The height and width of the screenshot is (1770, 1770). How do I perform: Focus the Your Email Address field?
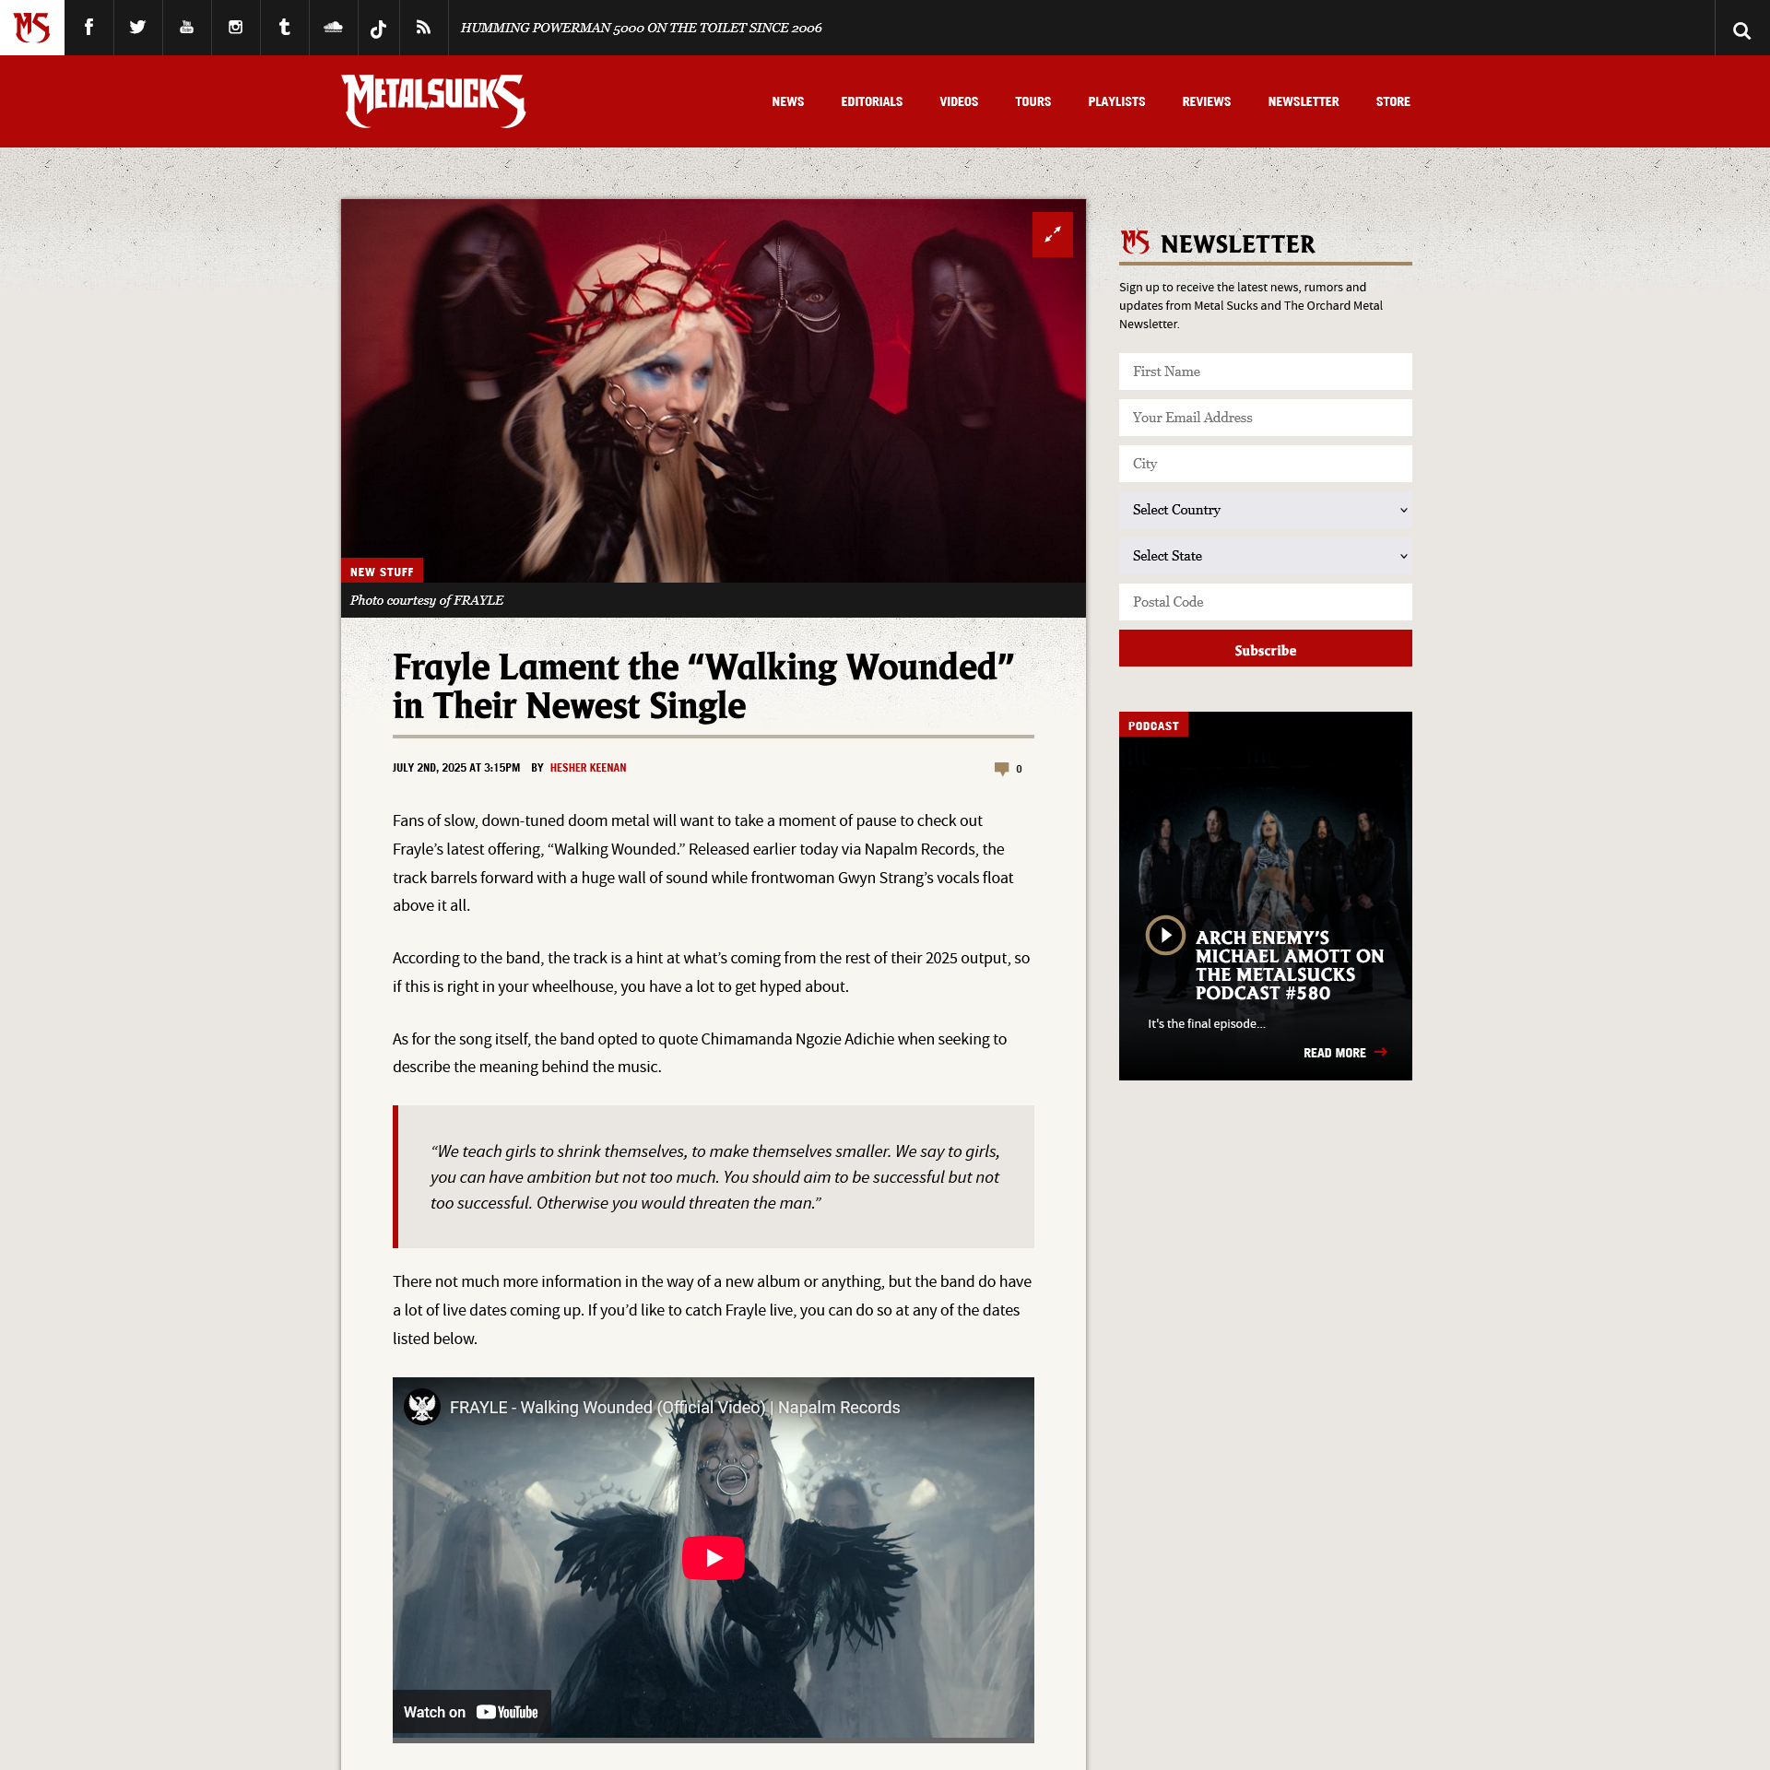click(x=1265, y=418)
